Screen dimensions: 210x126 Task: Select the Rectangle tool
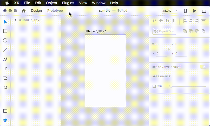coord(5,31)
